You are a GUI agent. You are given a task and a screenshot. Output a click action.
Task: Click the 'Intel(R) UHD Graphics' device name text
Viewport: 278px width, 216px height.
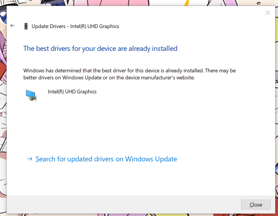pyautogui.click(x=72, y=92)
